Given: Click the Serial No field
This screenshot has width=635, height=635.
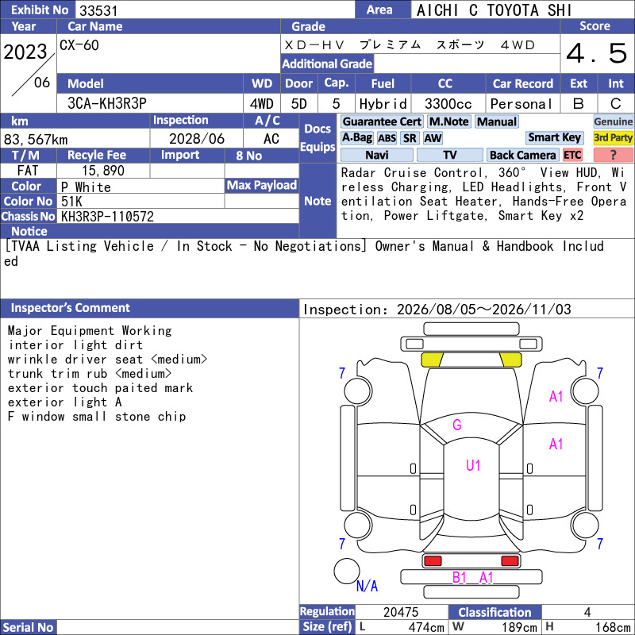Looking at the screenshot, I should 178,627.
